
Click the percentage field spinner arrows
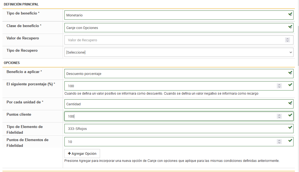279,86
